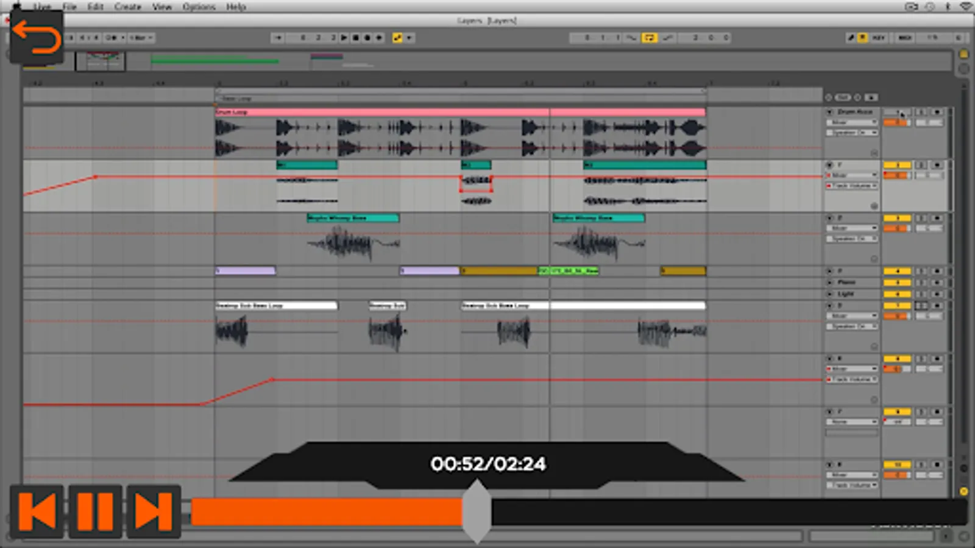
Task: Click the transport Record button
Action: (x=367, y=38)
